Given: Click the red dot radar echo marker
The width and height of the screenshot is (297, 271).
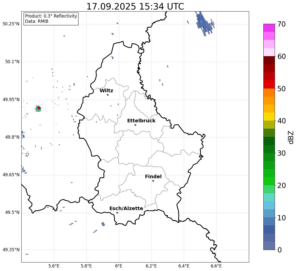Looking at the screenshot, I should pos(39,108).
